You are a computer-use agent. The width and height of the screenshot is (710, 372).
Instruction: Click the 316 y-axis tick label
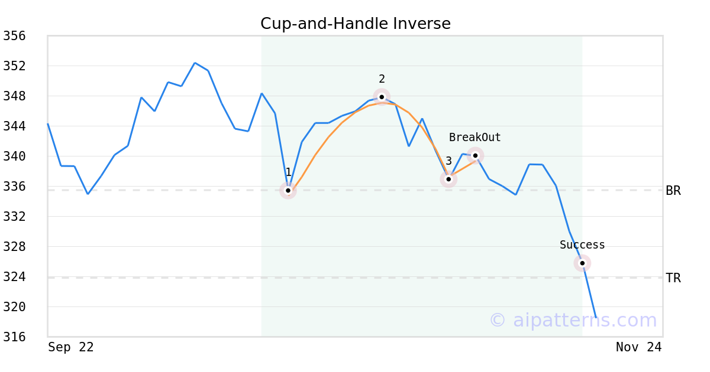(14, 337)
